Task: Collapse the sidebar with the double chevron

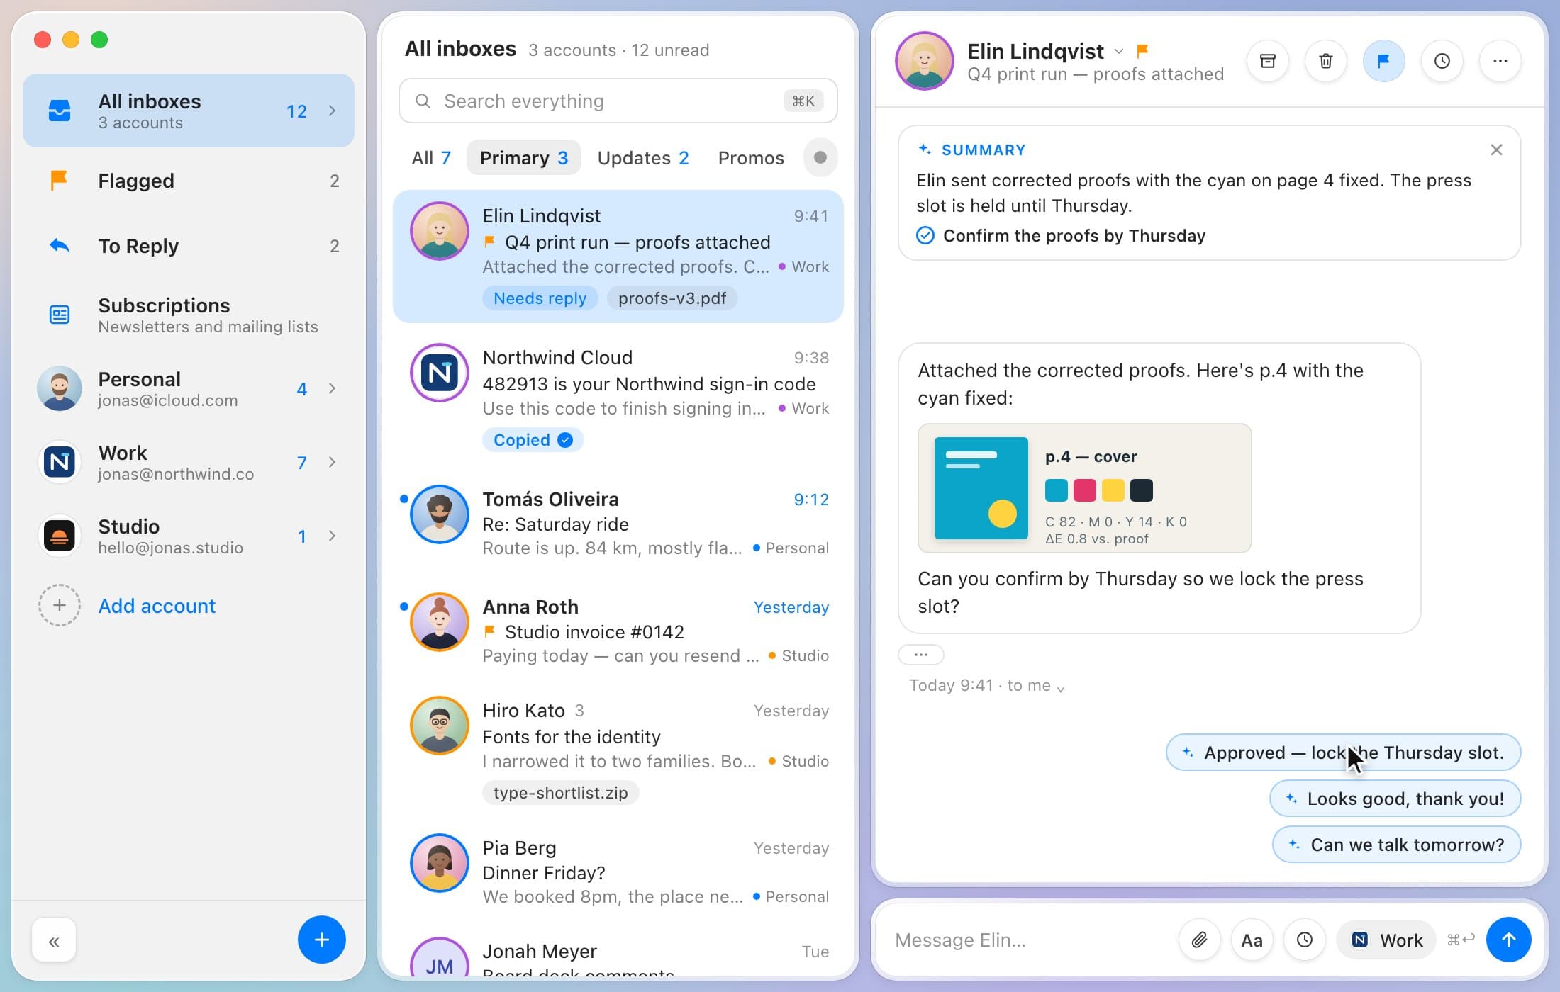Action: coord(54,940)
